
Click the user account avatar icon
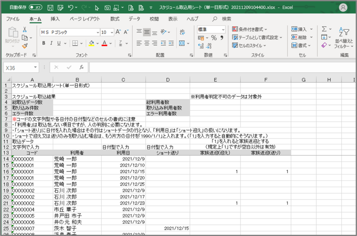[x=343, y=8]
